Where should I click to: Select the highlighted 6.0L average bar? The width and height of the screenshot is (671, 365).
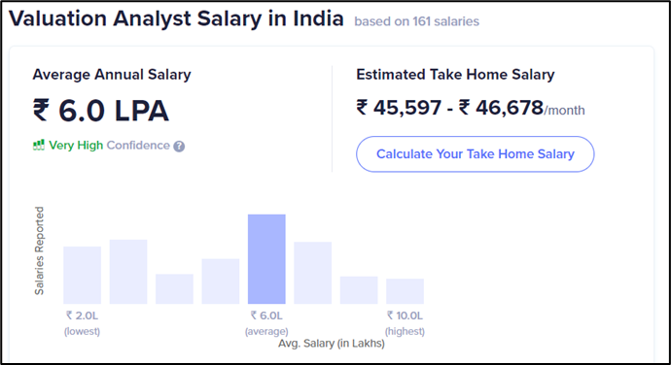point(266,259)
